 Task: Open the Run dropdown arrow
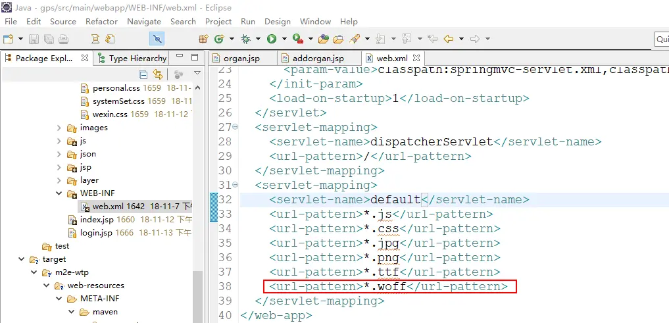[284, 39]
